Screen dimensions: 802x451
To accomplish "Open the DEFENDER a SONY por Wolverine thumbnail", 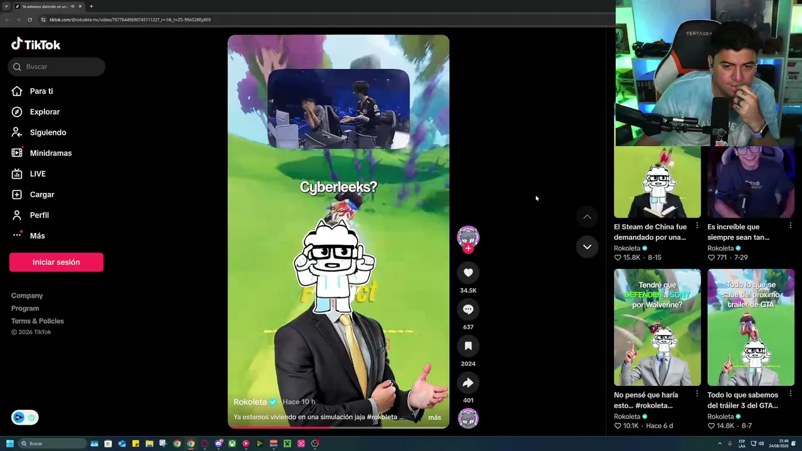I will tap(657, 328).
